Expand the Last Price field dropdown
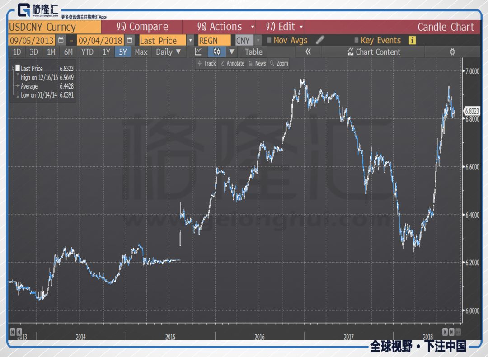Image resolution: width=488 pixels, height=357 pixels. [191, 41]
